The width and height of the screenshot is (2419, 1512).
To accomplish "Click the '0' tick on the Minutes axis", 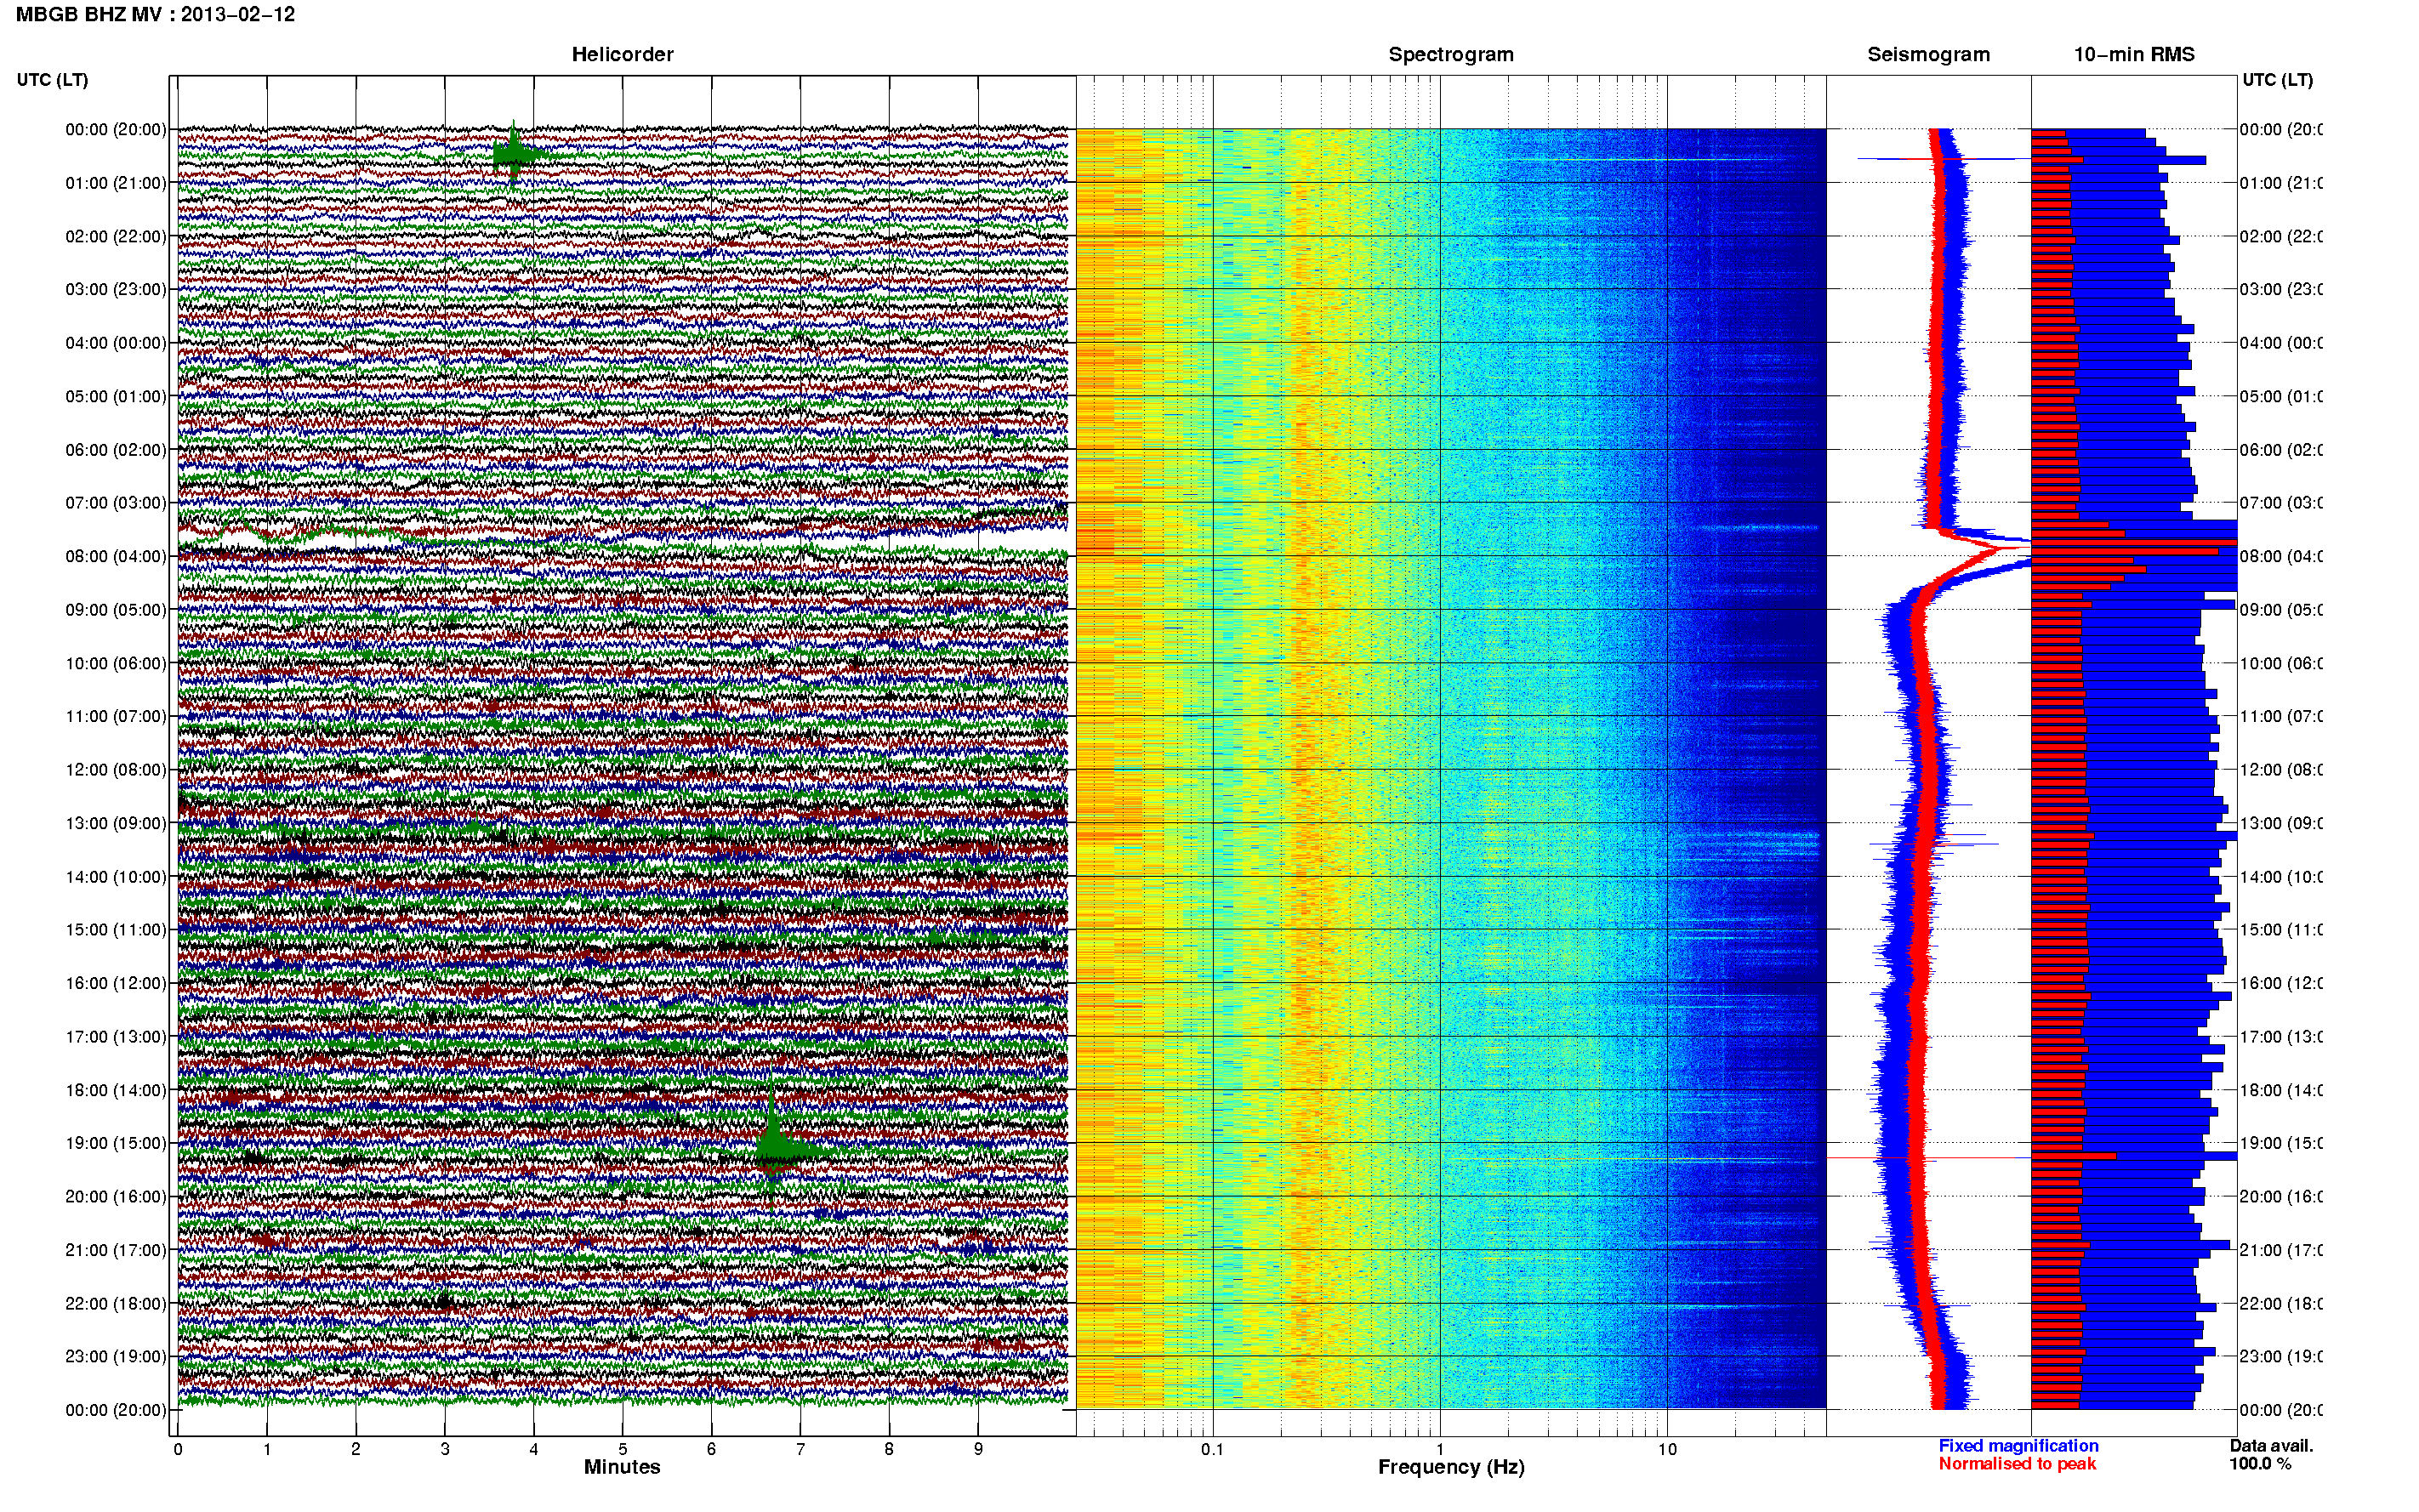I will tap(178, 1449).
